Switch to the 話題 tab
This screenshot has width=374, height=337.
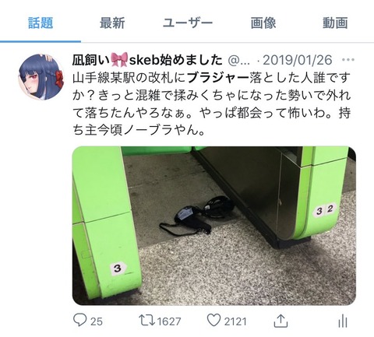41,23
